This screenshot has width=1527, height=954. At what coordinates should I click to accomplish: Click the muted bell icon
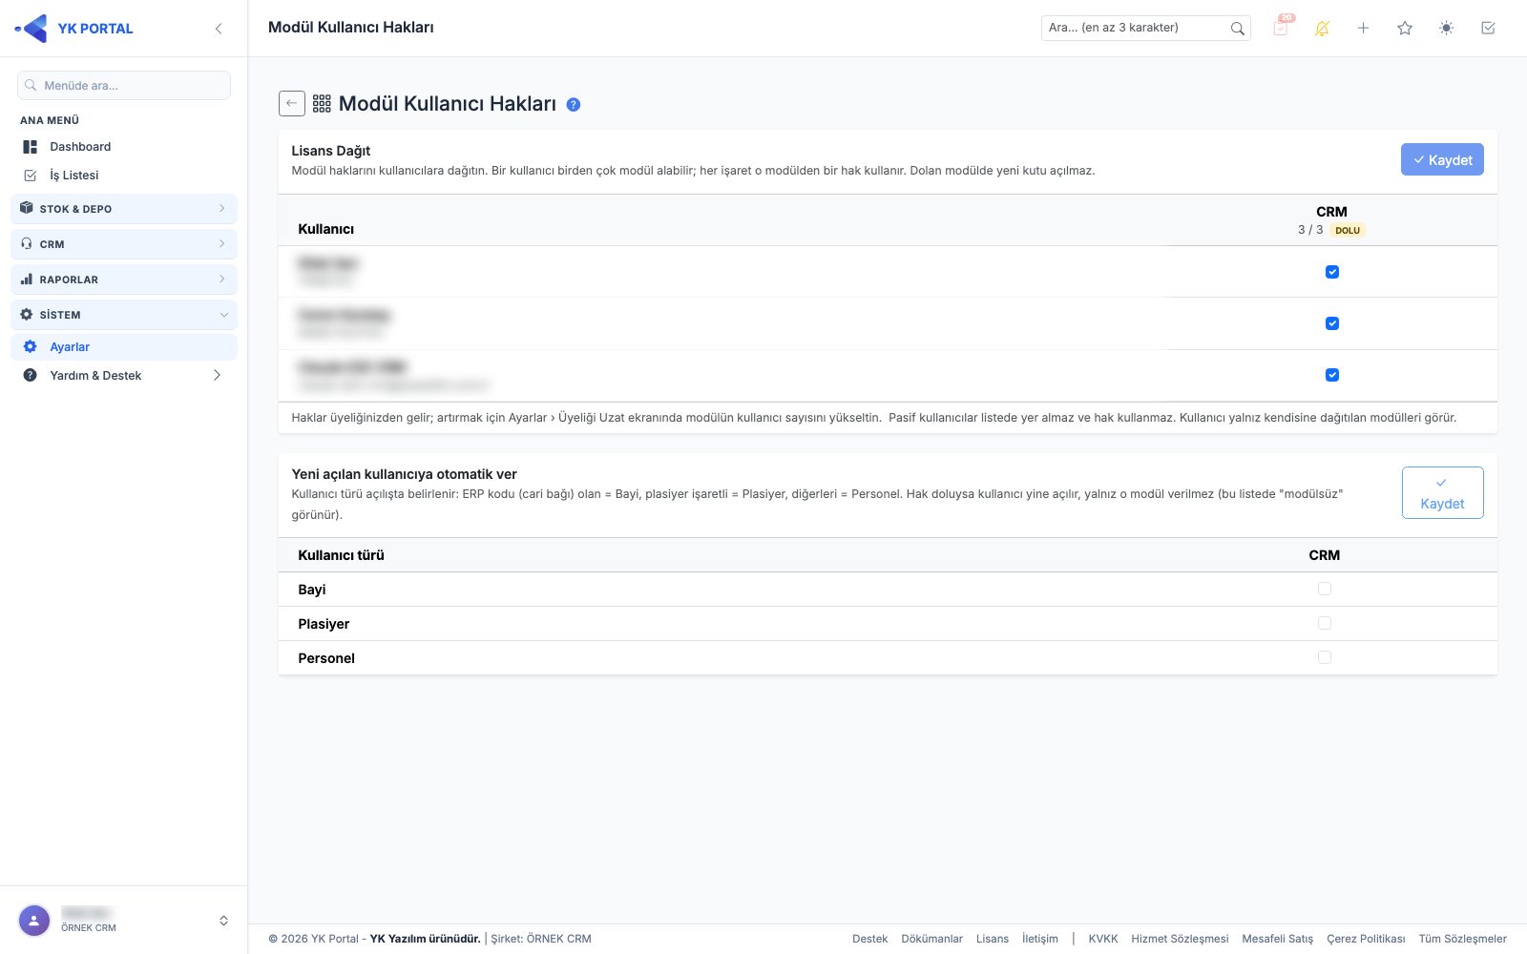[x=1322, y=29]
